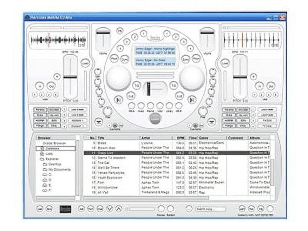This screenshot has width=308, height=231.
Task: Toggle the Delay effect on deck A
Action: tap(54, 126)
